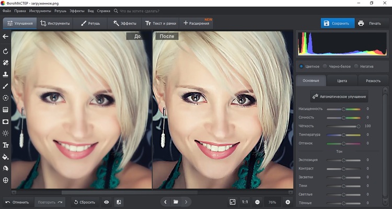Choose the Негатив radio option
The image size is (392, 209).
[356, 66]
